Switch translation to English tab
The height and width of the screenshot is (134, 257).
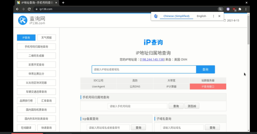point(201,16)
